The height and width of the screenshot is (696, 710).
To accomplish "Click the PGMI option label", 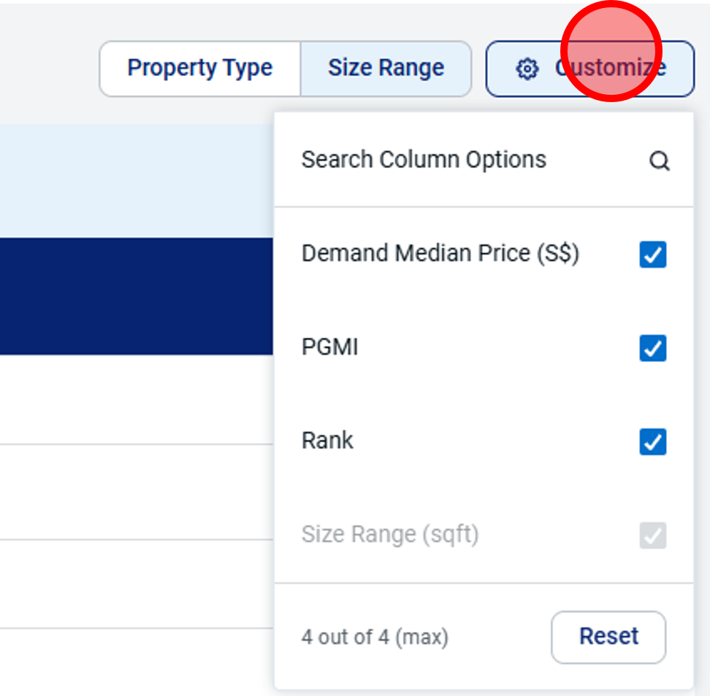I will pyautogui.click(x=329, y=347).
